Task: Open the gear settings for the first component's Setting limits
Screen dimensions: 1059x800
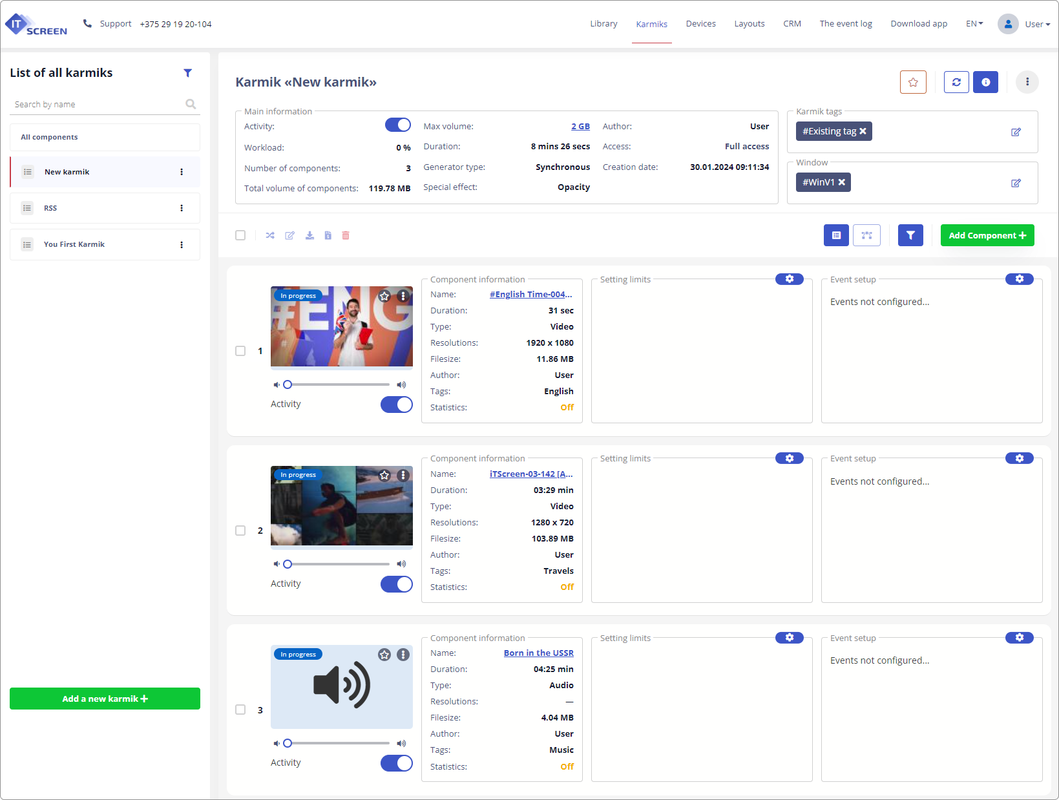Action: point(789,279)
